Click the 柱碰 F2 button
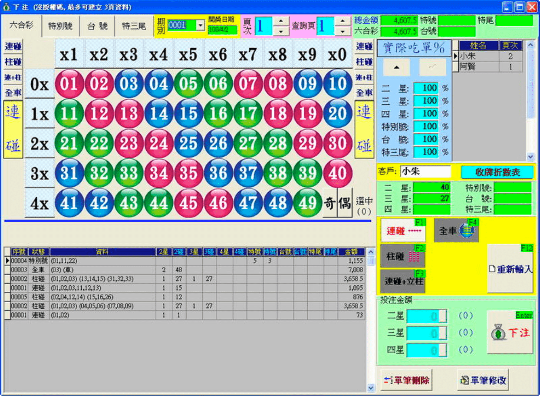Viewport: 540px width, 396px height. (x=402, y=256)
